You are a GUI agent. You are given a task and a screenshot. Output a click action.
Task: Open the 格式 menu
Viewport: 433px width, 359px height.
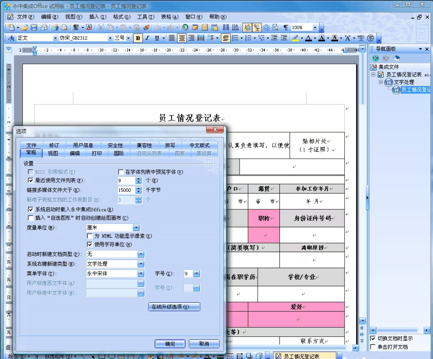pyautogui.click(x=122, y=17)
